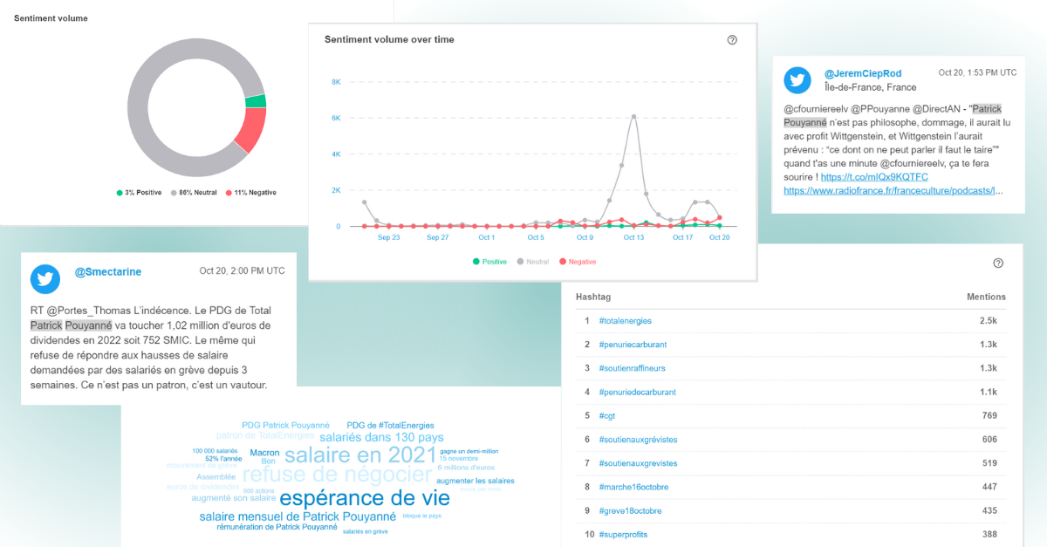Click Oct 20 label on chart axis
Viewport: 1047px width, 547px height.
tap(719, 237)
